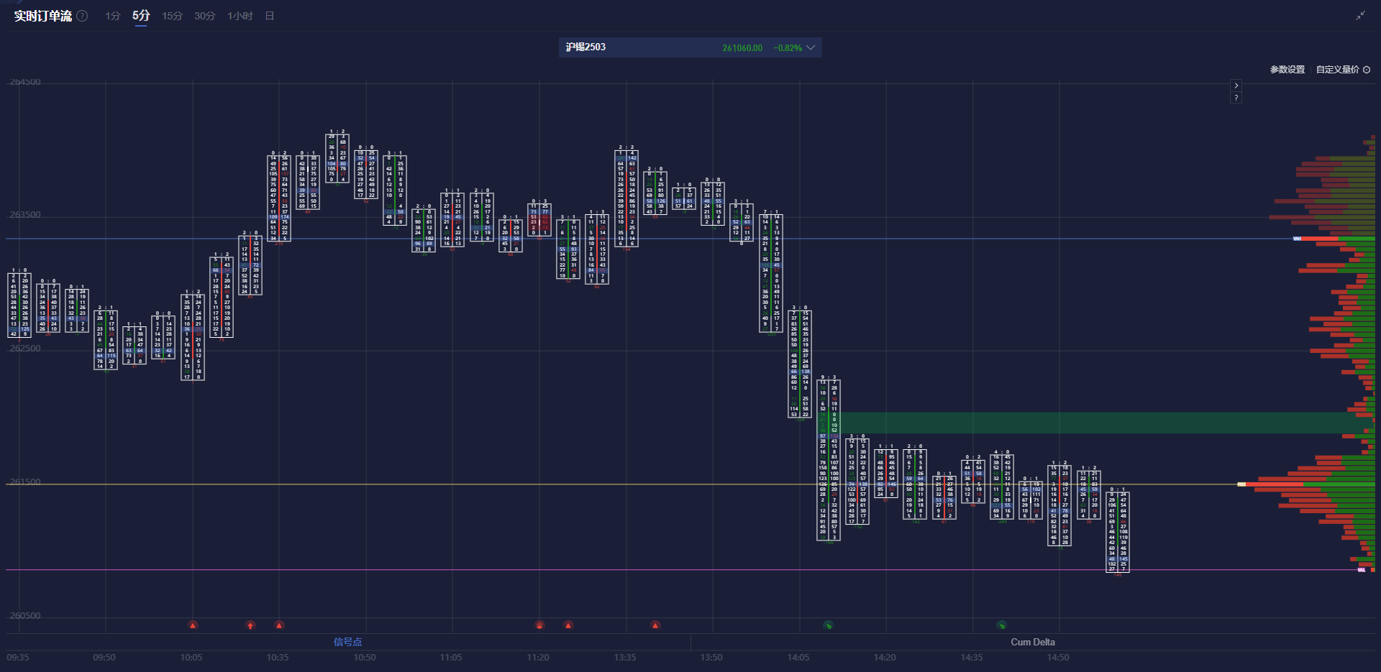Image resolution: width=1381 pixels, height=672 pixels.
Task: Select the 日 daily timeframe
Action: pyautogui.click(x=269, y=16)
